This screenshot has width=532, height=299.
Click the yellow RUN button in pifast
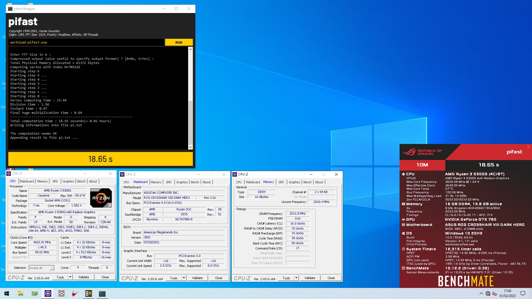point(179,42)
